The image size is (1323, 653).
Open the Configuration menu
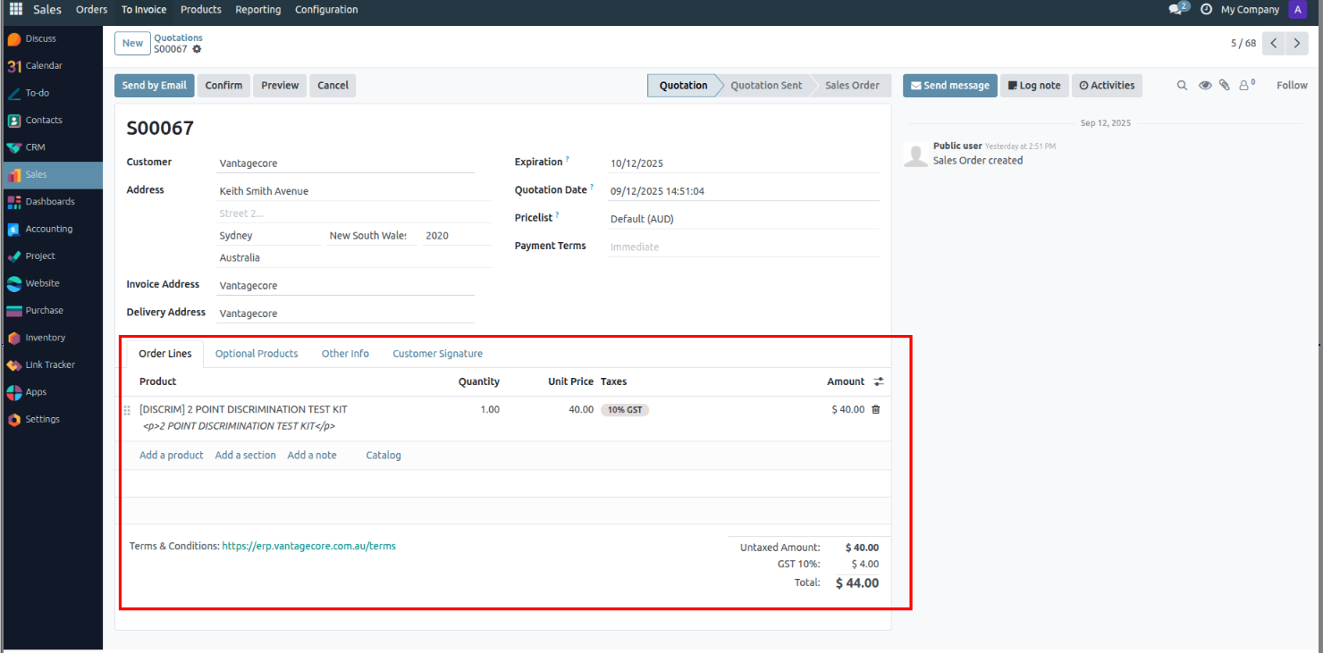(326, 10)
